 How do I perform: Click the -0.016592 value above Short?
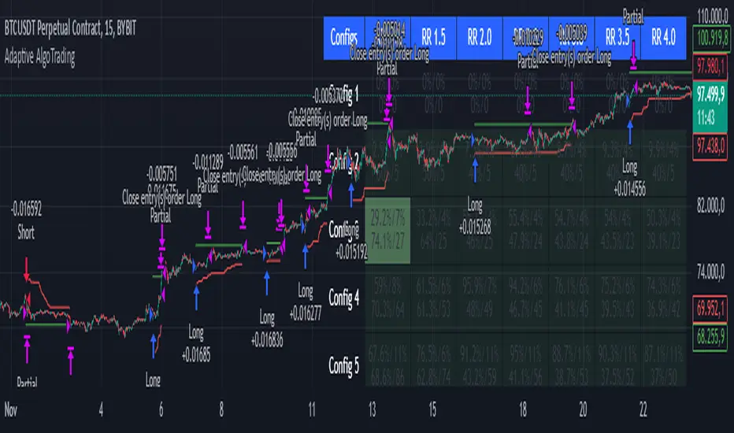pyautogui.click(x=26, y=209)
